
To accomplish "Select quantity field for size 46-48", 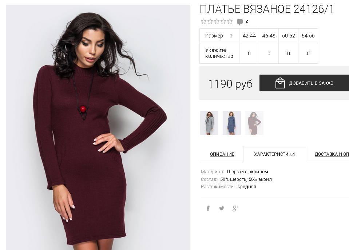I will 269,53.
